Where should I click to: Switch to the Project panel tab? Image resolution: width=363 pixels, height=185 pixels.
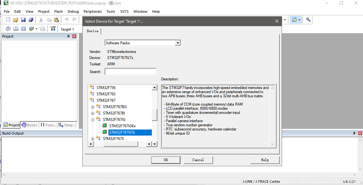[x=11, y=125]
